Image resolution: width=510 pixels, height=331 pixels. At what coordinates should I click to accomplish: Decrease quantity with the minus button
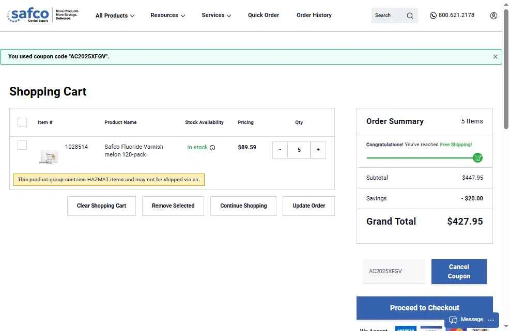click(x=280, y=150)
